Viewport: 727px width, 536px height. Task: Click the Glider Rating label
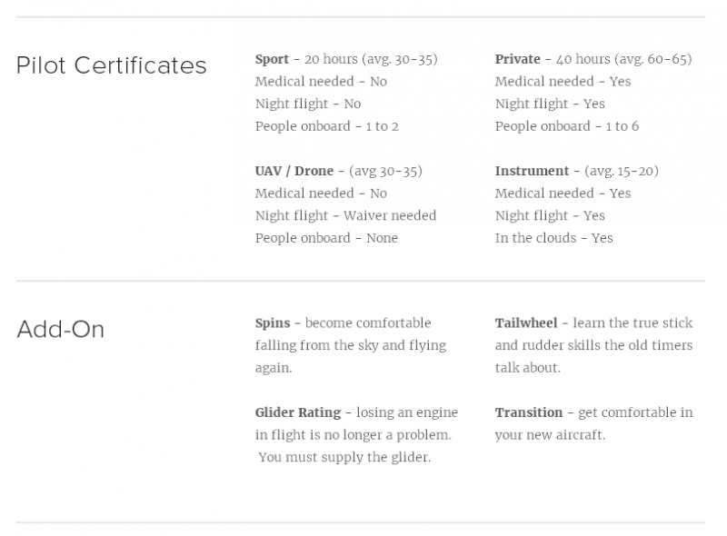298,412
